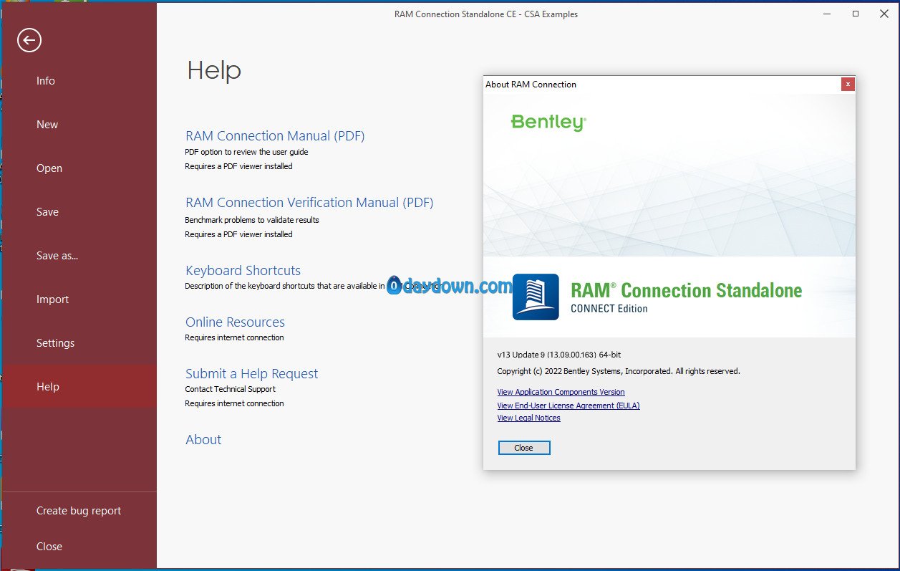Open the Info backstage tab
This screenshot has width=900, height=571.
pos(46,81)
